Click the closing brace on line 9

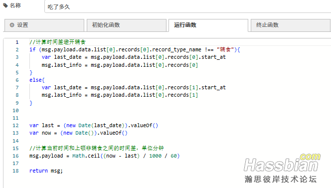coord(31,103)
